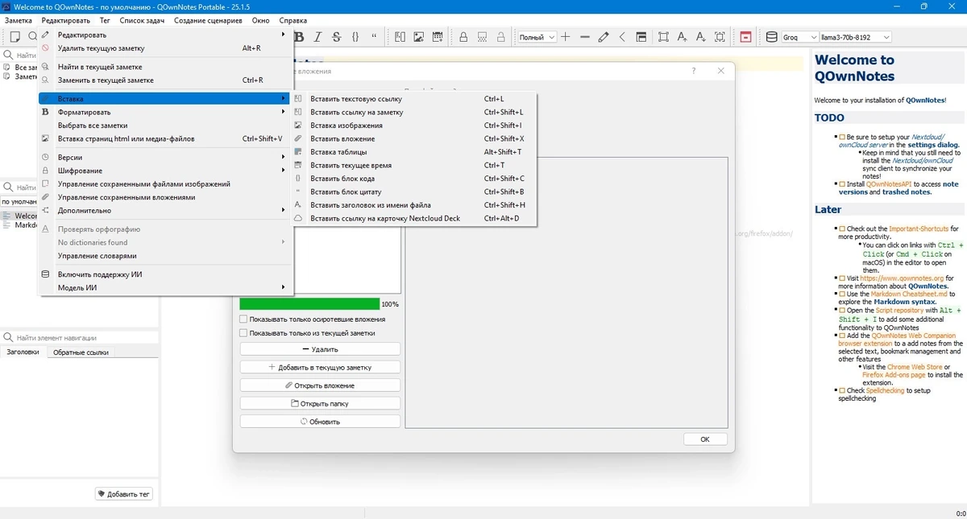This screenshot has width=967, height=519.
Task: Select Включить поддержку ИИ menu entry
Action: (x=165, y=274)
